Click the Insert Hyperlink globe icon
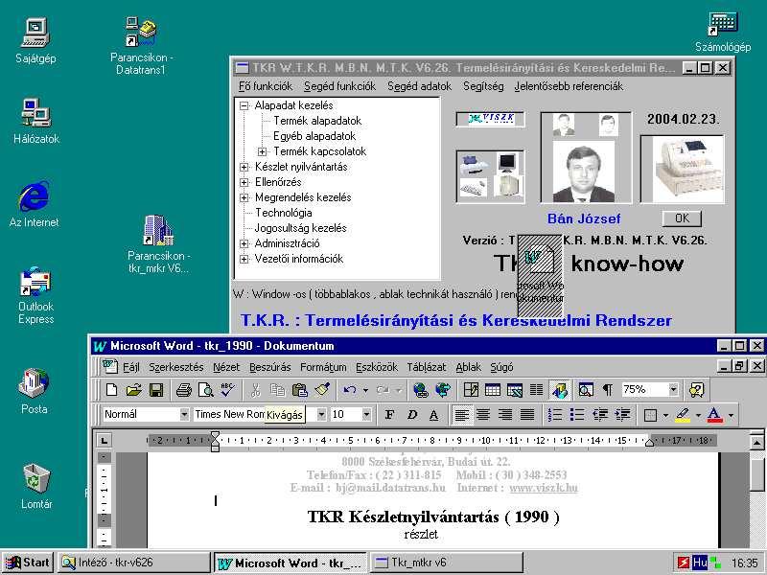Viewport: 767px width, 575px height. pos(421,390)
